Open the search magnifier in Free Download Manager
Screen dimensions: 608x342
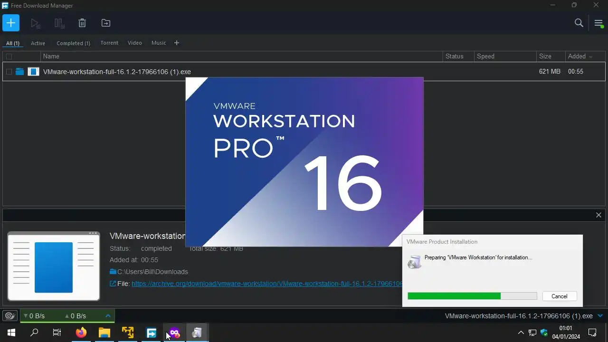579,23
